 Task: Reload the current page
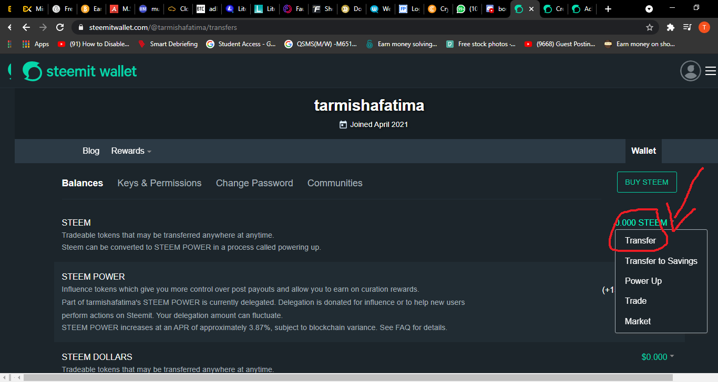click(60, 27)
